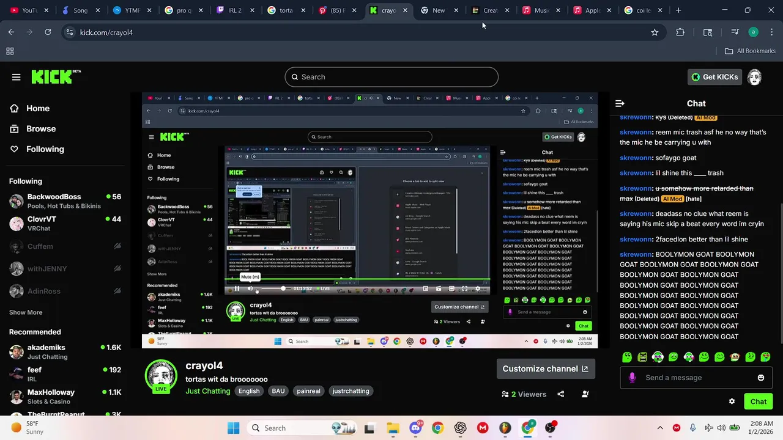Image resolution: width=783 pixels, height=440 pixels.
Task: Show hidden system tray icons chevron
Action: 660,428
